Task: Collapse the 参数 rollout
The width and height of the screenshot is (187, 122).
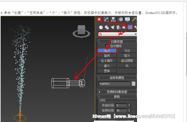Action: tap(117, 97)
